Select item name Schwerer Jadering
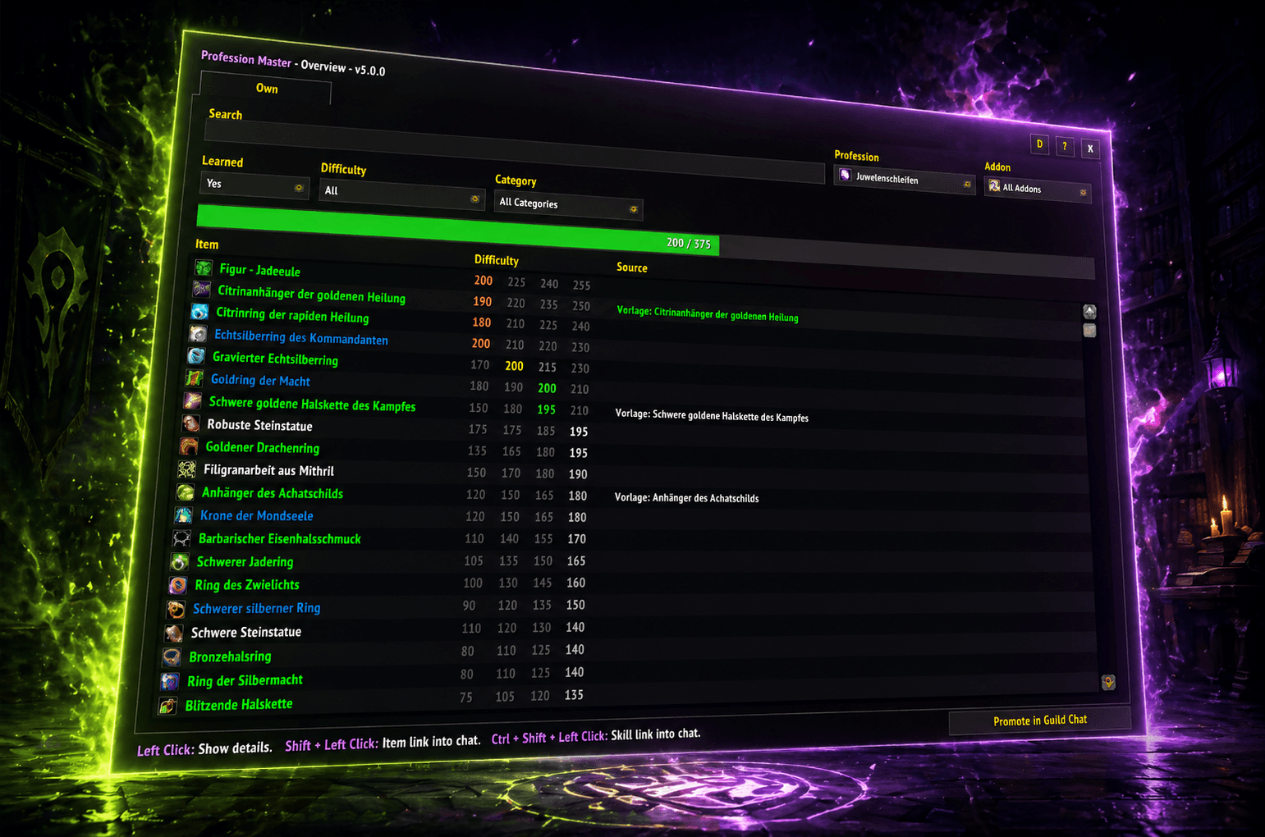 coord(245,562)
